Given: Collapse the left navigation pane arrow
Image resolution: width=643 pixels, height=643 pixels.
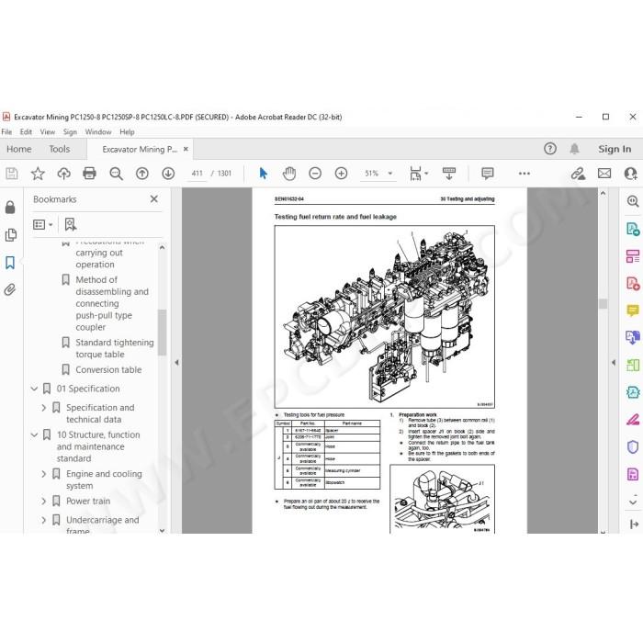Looking at the screenshot, I should coord(176,363).
